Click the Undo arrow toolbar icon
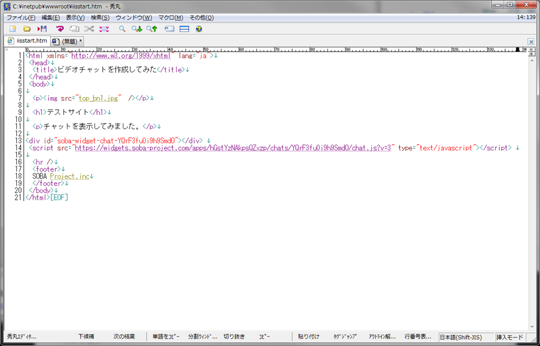Viewport: 540px width, 346px height. pyautogui.click(x=60, y=29)
